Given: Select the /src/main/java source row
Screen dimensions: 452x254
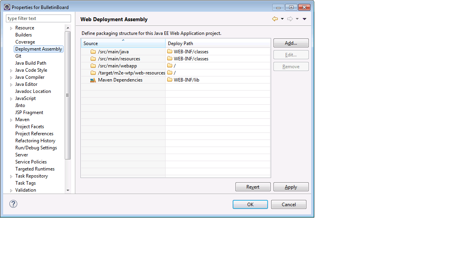Looking at the screenshot, I should pos(123,52).
